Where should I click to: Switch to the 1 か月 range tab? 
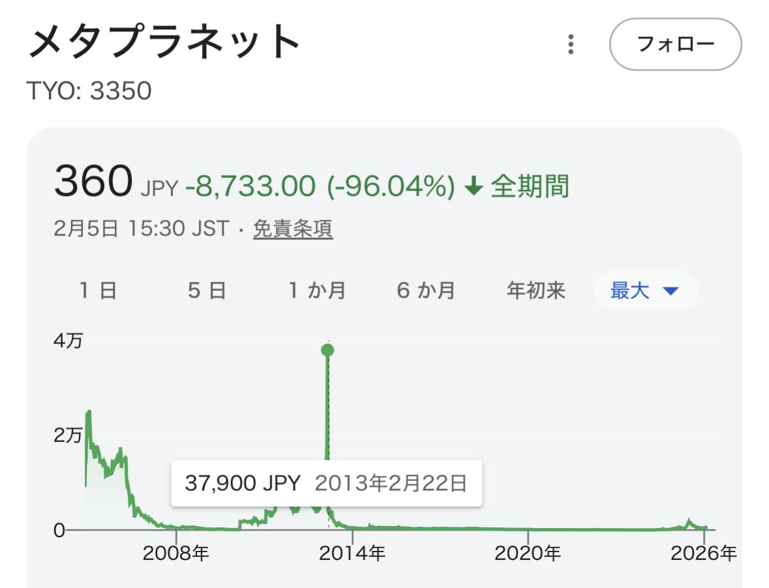coord(317,290)
